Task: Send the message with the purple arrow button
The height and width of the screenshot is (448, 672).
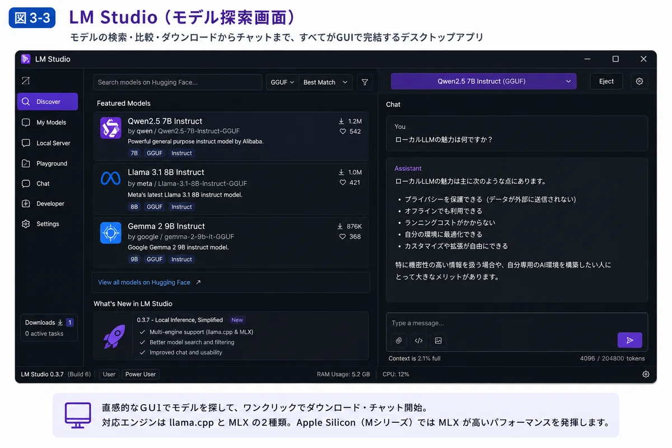Action: pos(629,340)
